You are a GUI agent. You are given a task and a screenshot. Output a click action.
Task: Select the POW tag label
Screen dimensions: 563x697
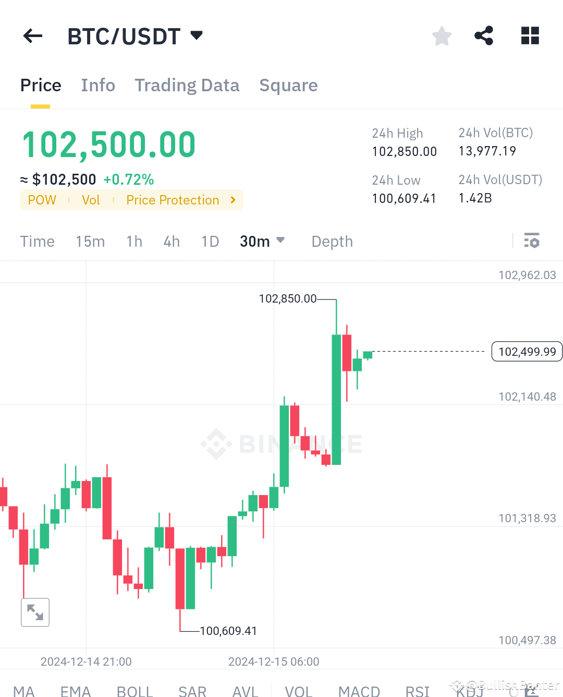42,200
